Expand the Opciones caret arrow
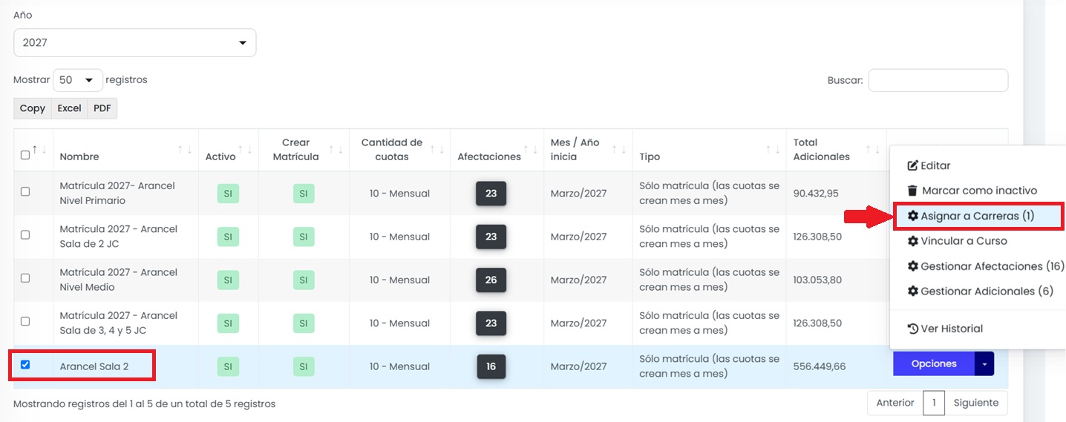The width and height of the screenshot is (1066, 422). pos(984,364)
